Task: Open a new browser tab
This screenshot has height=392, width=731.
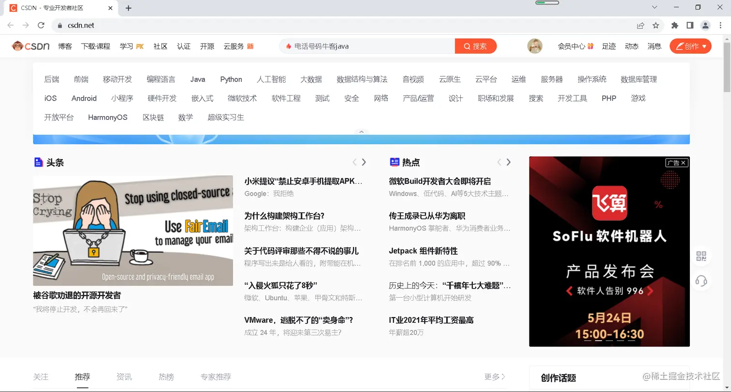Action: (x=128, y=8)
